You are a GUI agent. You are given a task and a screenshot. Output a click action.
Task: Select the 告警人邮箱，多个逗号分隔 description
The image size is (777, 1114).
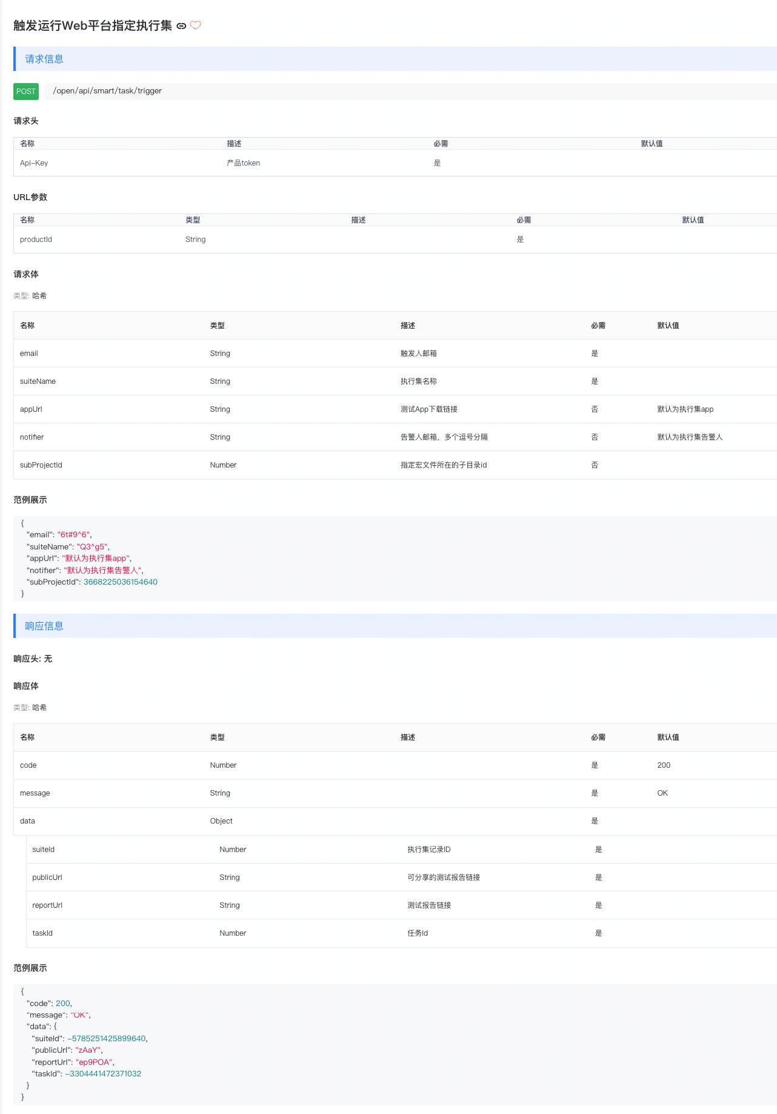point(444,437)
